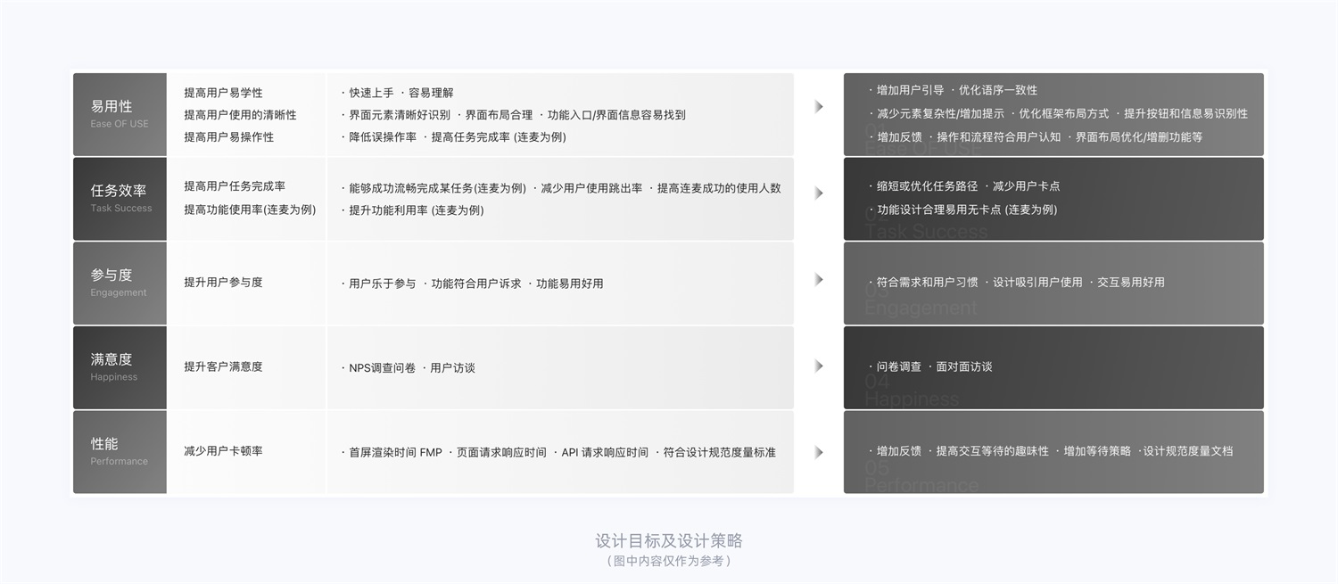Image resolution: width=1338 pixels, height=584 pixels.
Task: Click the 参与度 Engagement header block
Action: [x=119, y=283]
